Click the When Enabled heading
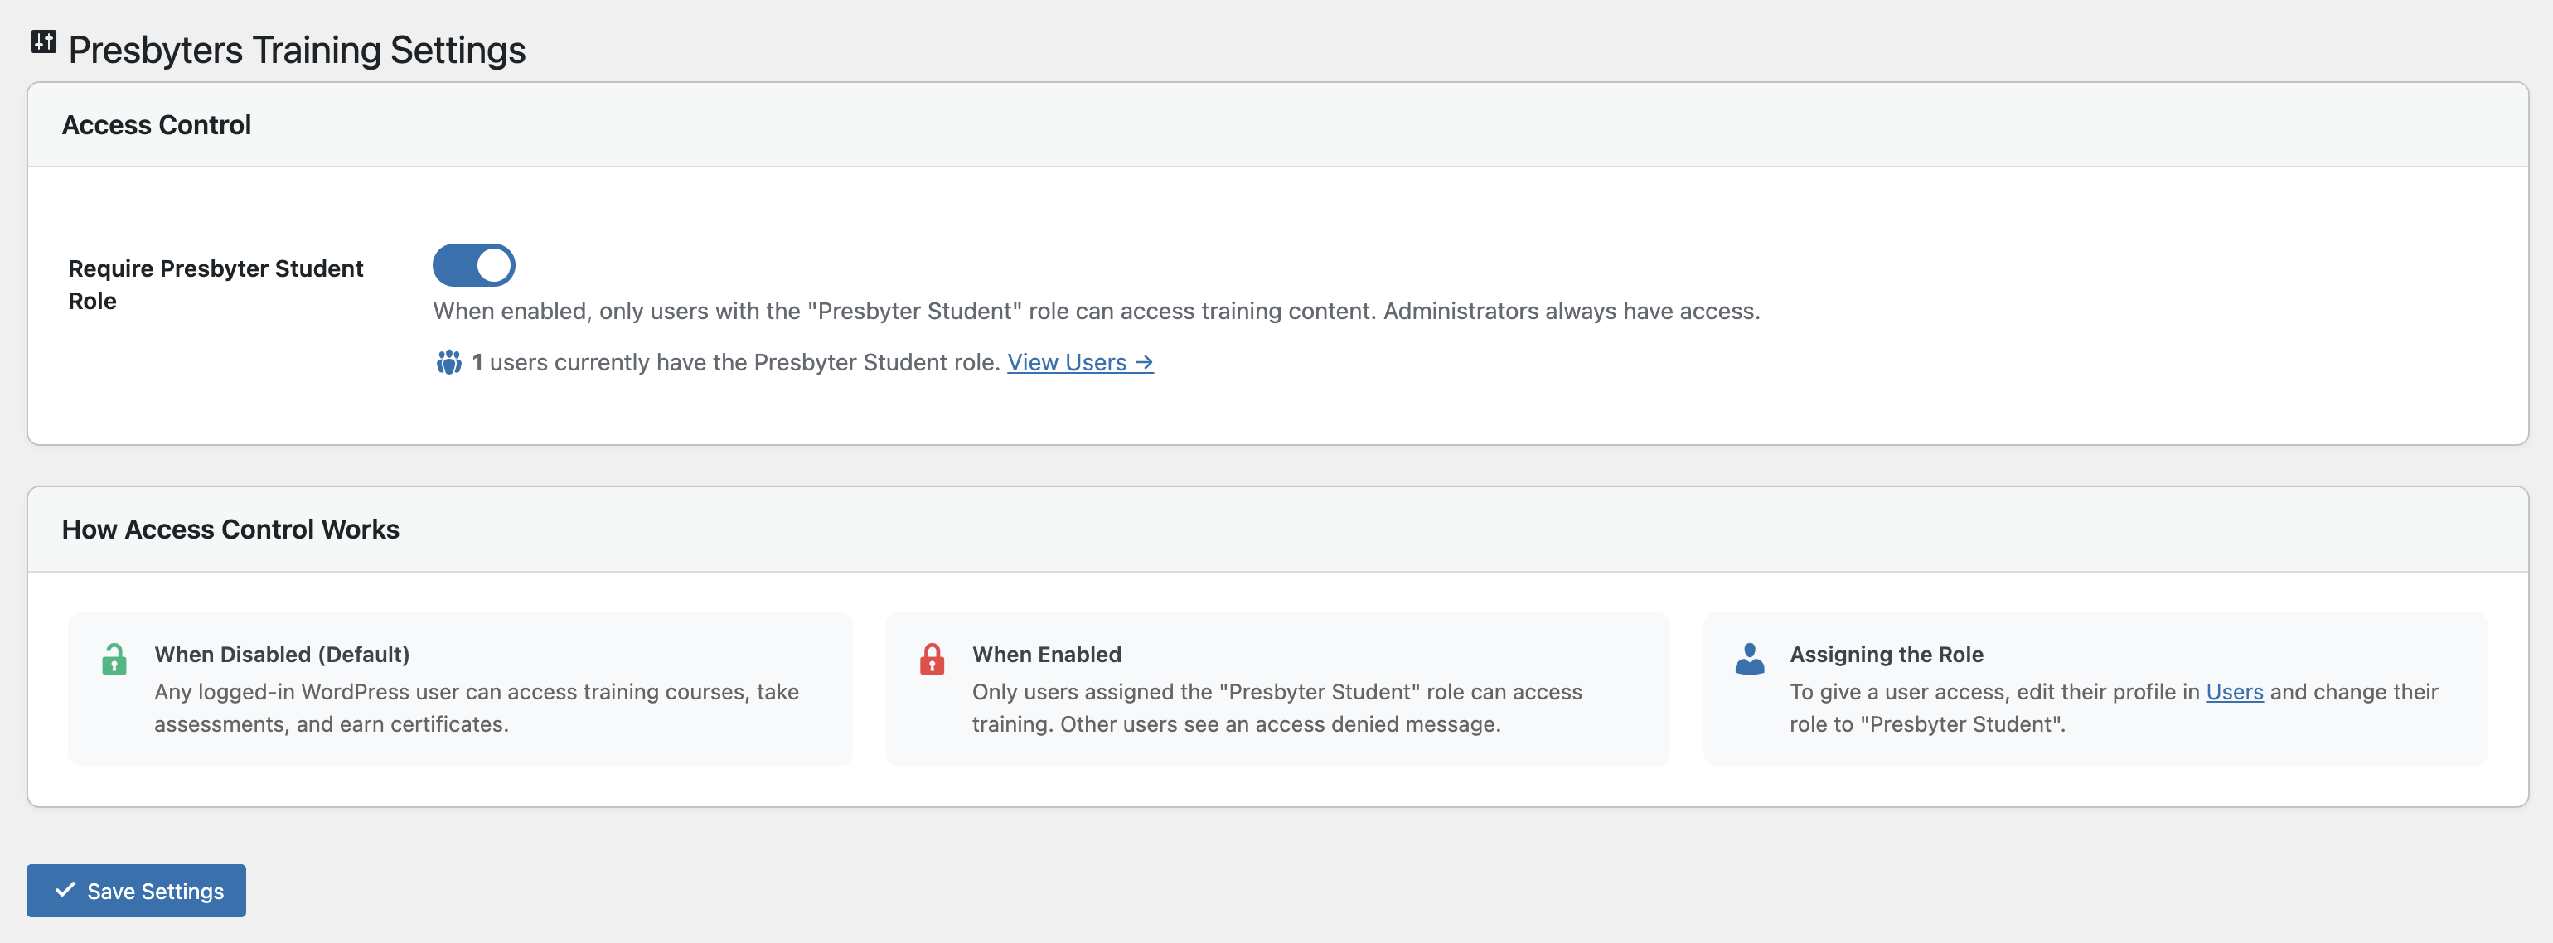The width and height of the screenshot is (2553, 943). (1045, 655)
